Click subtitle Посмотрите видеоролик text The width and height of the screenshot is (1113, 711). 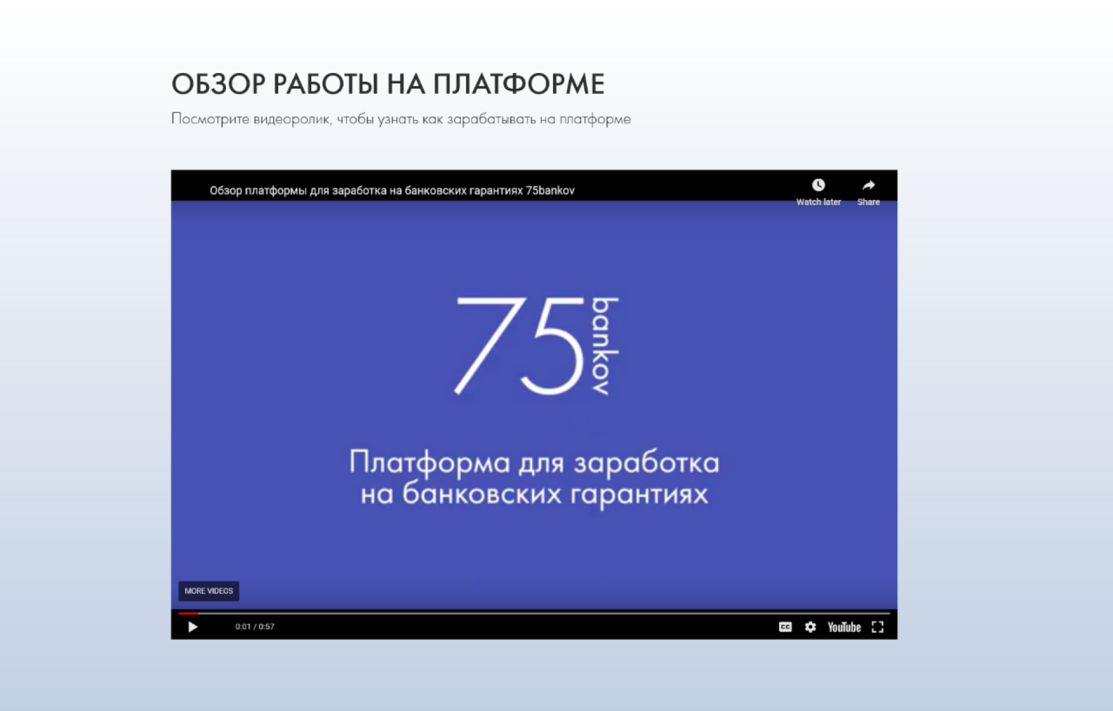[x=401, y=119]
